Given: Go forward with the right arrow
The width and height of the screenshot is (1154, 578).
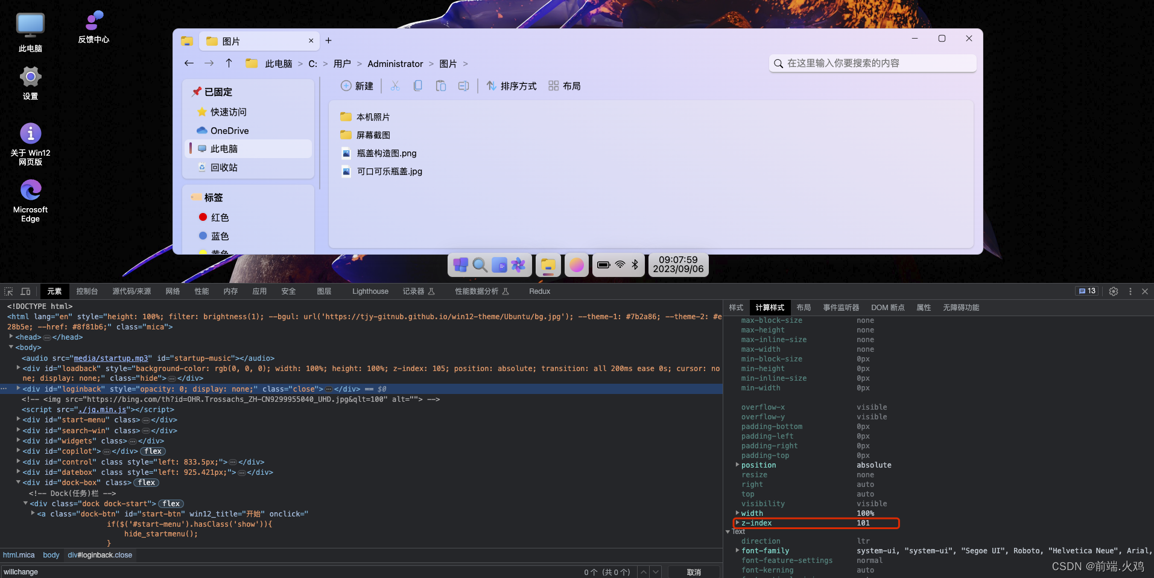Looking at the screenshot, I should pyautogui.click(x=209, y=63).
